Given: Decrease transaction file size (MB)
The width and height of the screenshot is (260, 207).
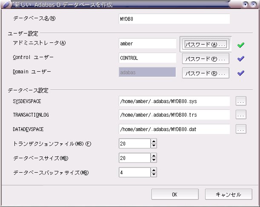Looking at the screenshot, I should click(154, 146).
